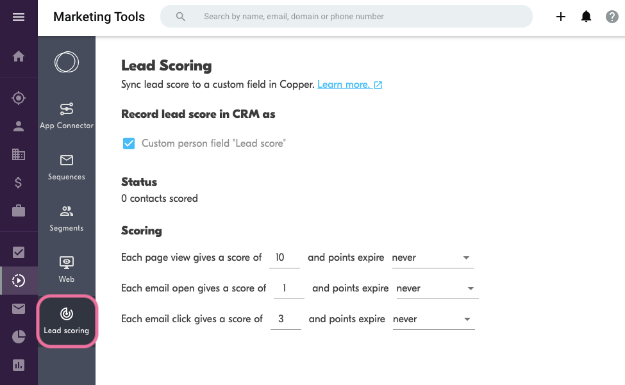Open the Tasks checkmark icon
Viewport: 625px width, 385px height.
pyautogui.click(x=19, y=252)
